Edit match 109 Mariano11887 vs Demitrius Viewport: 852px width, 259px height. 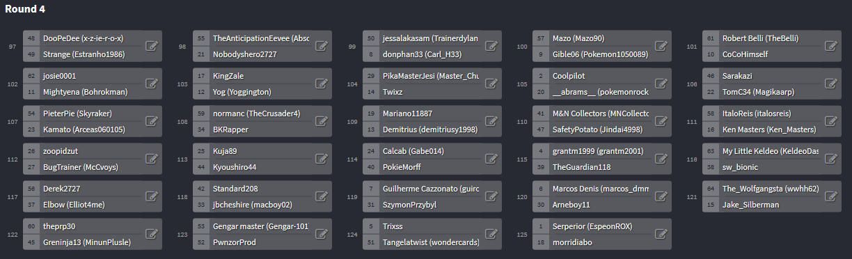[491, 121]
